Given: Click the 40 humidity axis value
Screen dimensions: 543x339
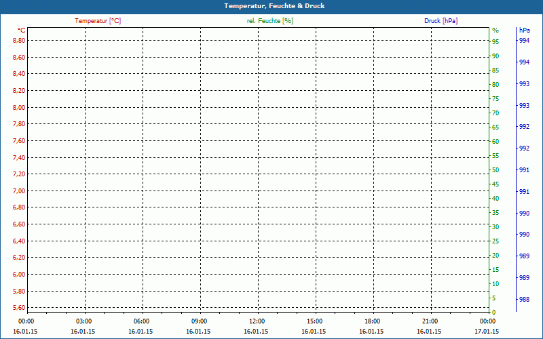Looking at the screenshot, I should tap(495, 199).
